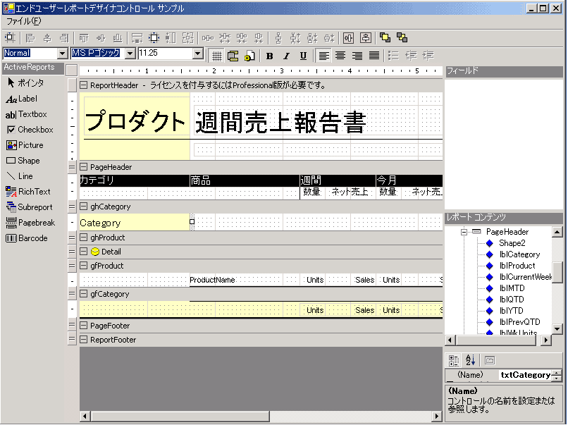568x425 pixels.
Task: Choose the Picture control tool
Action: (x=25, y=145)
